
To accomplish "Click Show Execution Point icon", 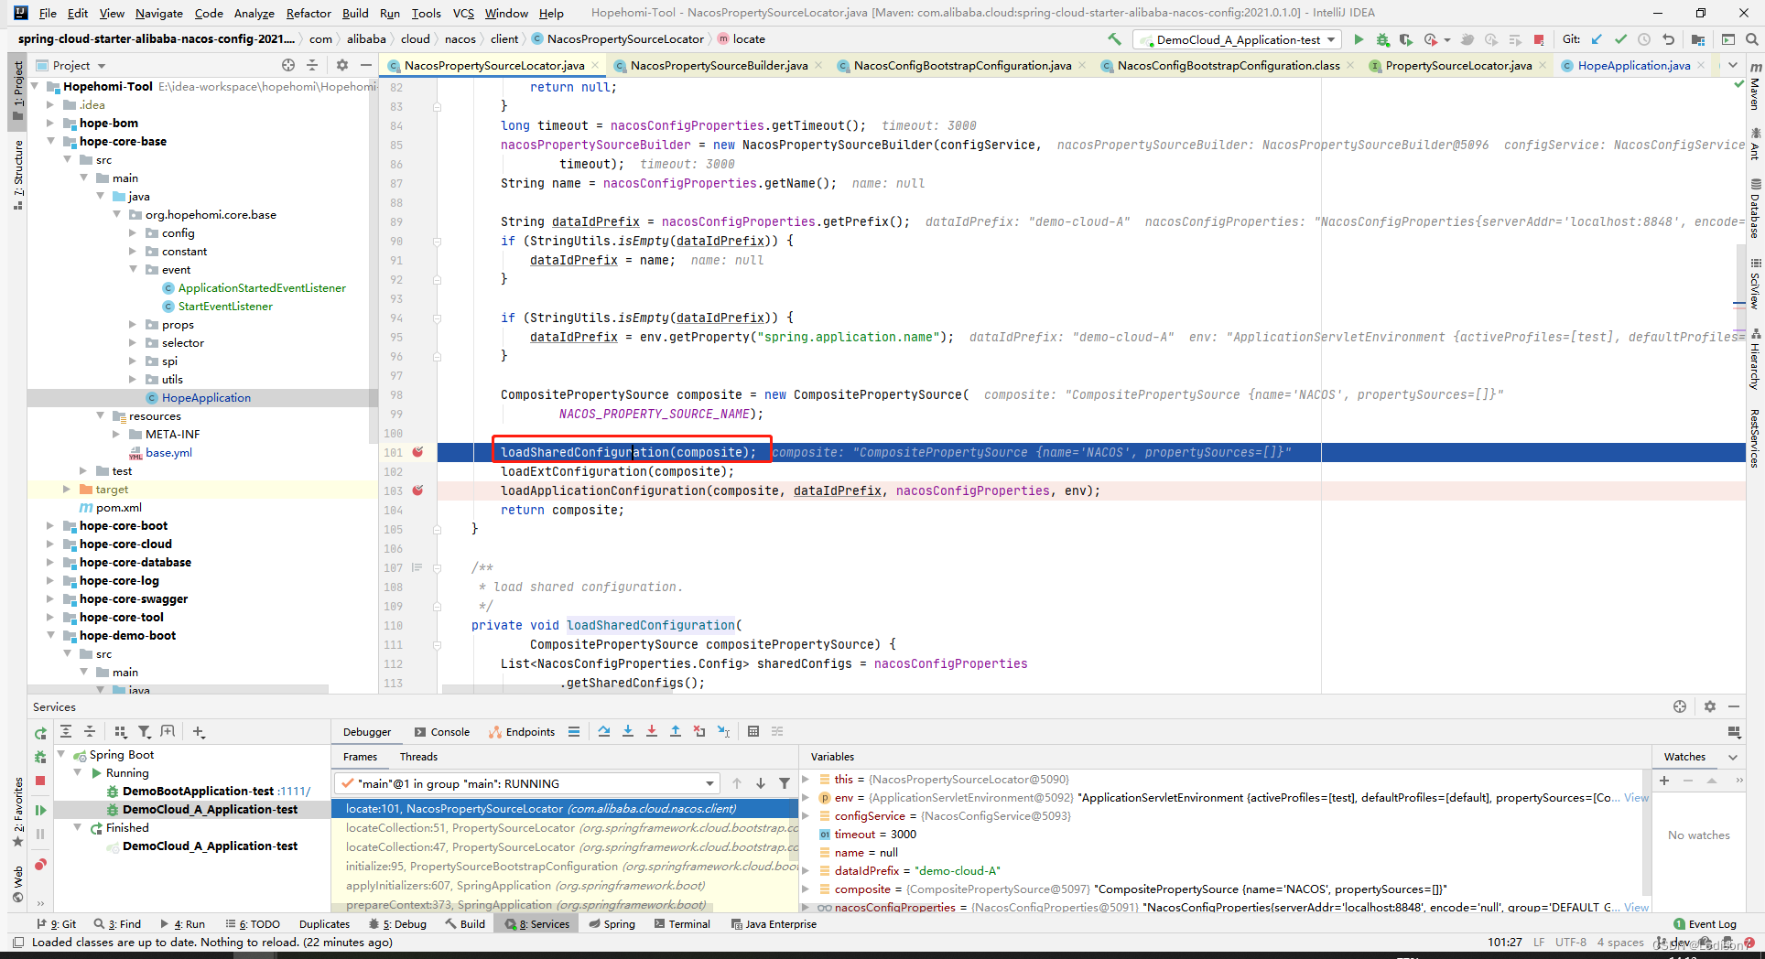I will coord(574,731).
